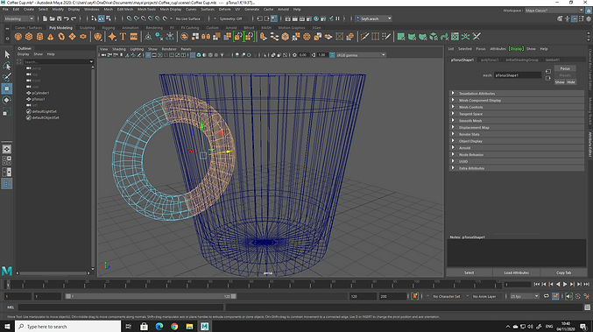Toggle the viewport grid display icon
The height and width of the screenshot is (332, 593).
[x=148, y=55]
